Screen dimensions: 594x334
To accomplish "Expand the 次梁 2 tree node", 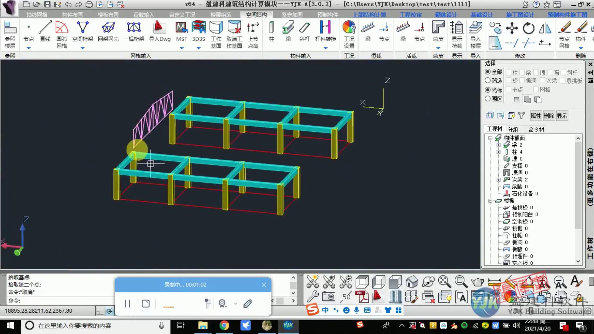I will click(x=498, y=180).
